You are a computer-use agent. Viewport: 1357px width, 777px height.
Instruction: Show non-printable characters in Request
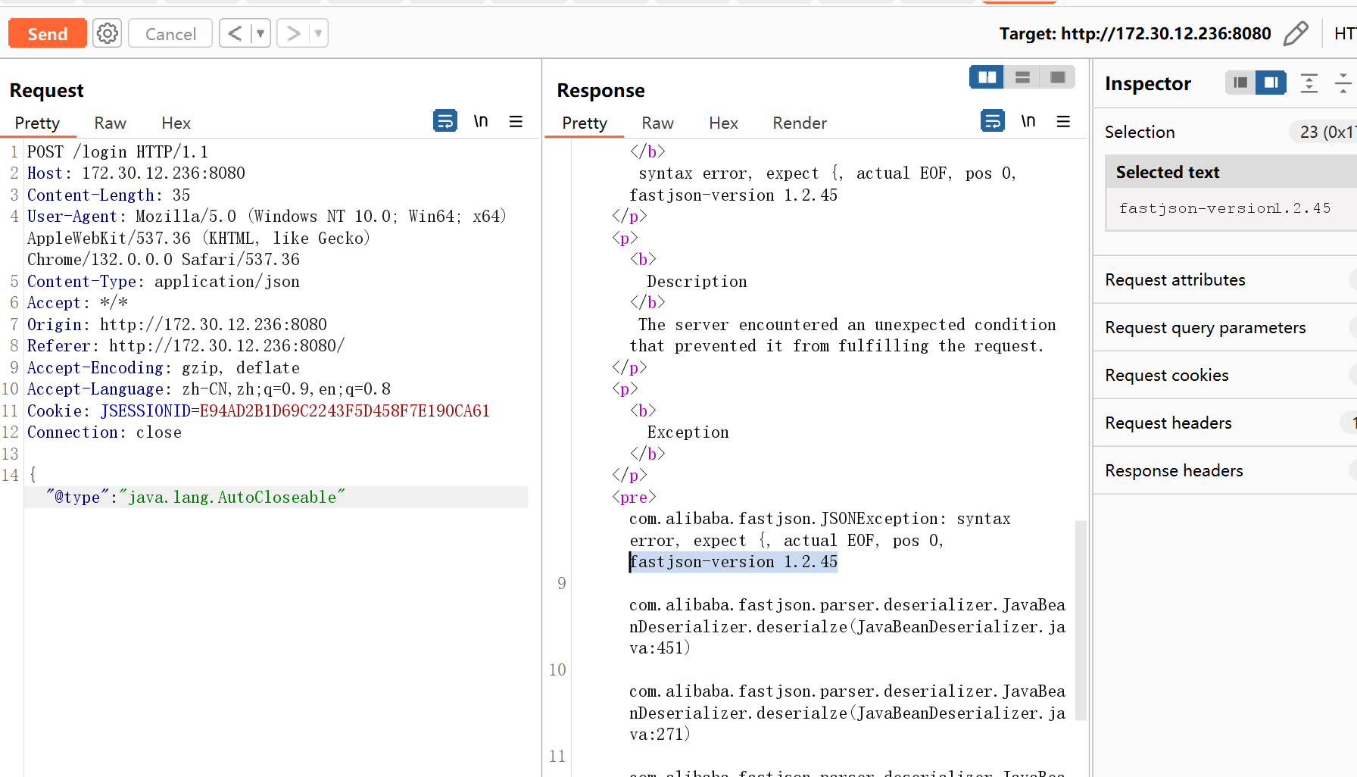pos(481,121)
